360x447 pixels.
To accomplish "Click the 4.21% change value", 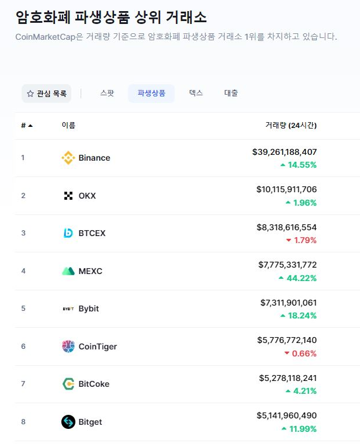I will (304, 391).
